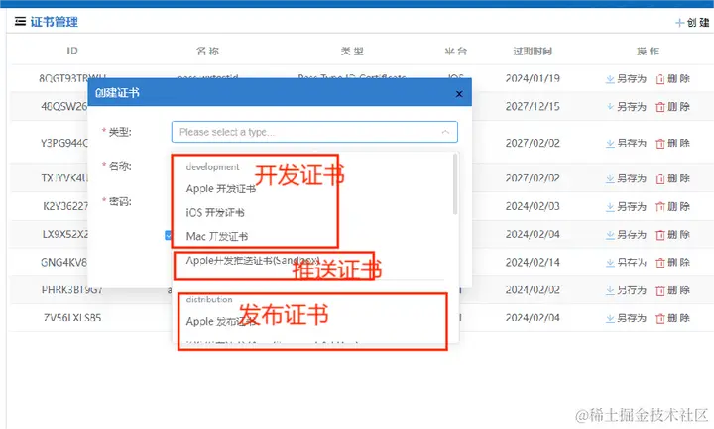Delete icon in the PHRK3BT9G7 row
The width and height of the screenshot is (714, 429).
coord(660,290)
